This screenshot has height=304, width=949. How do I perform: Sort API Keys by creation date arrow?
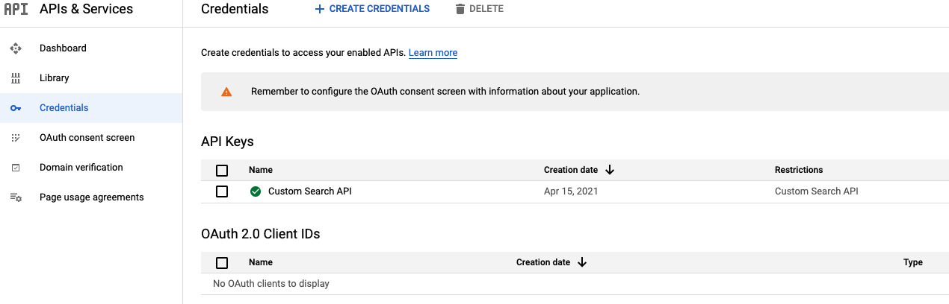(610, 170)
